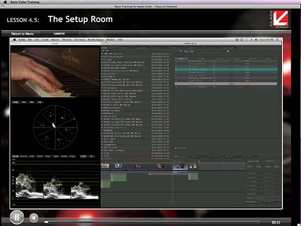Screen dimensions: 301x226
Task: Click the third thumbnail in the timeline
Action: pos(138,167)
